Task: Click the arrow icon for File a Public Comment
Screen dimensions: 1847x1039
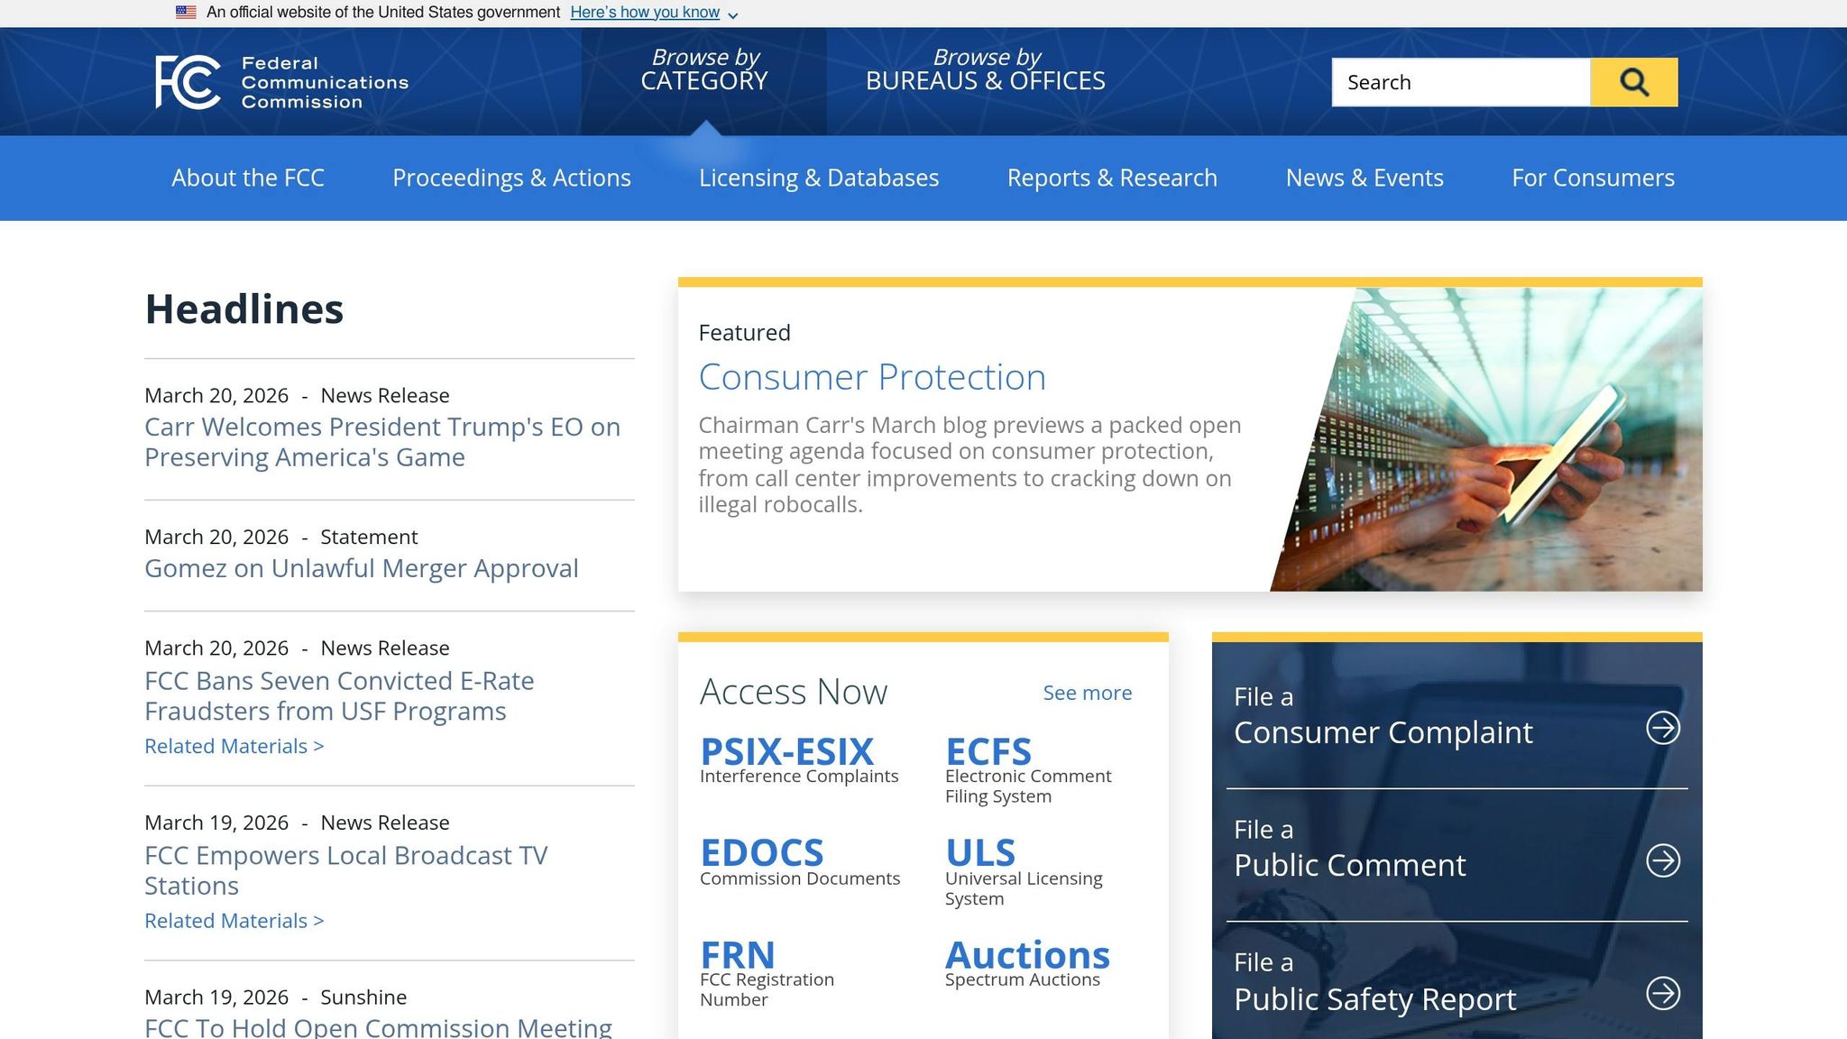Action: tap(1664, 864)
